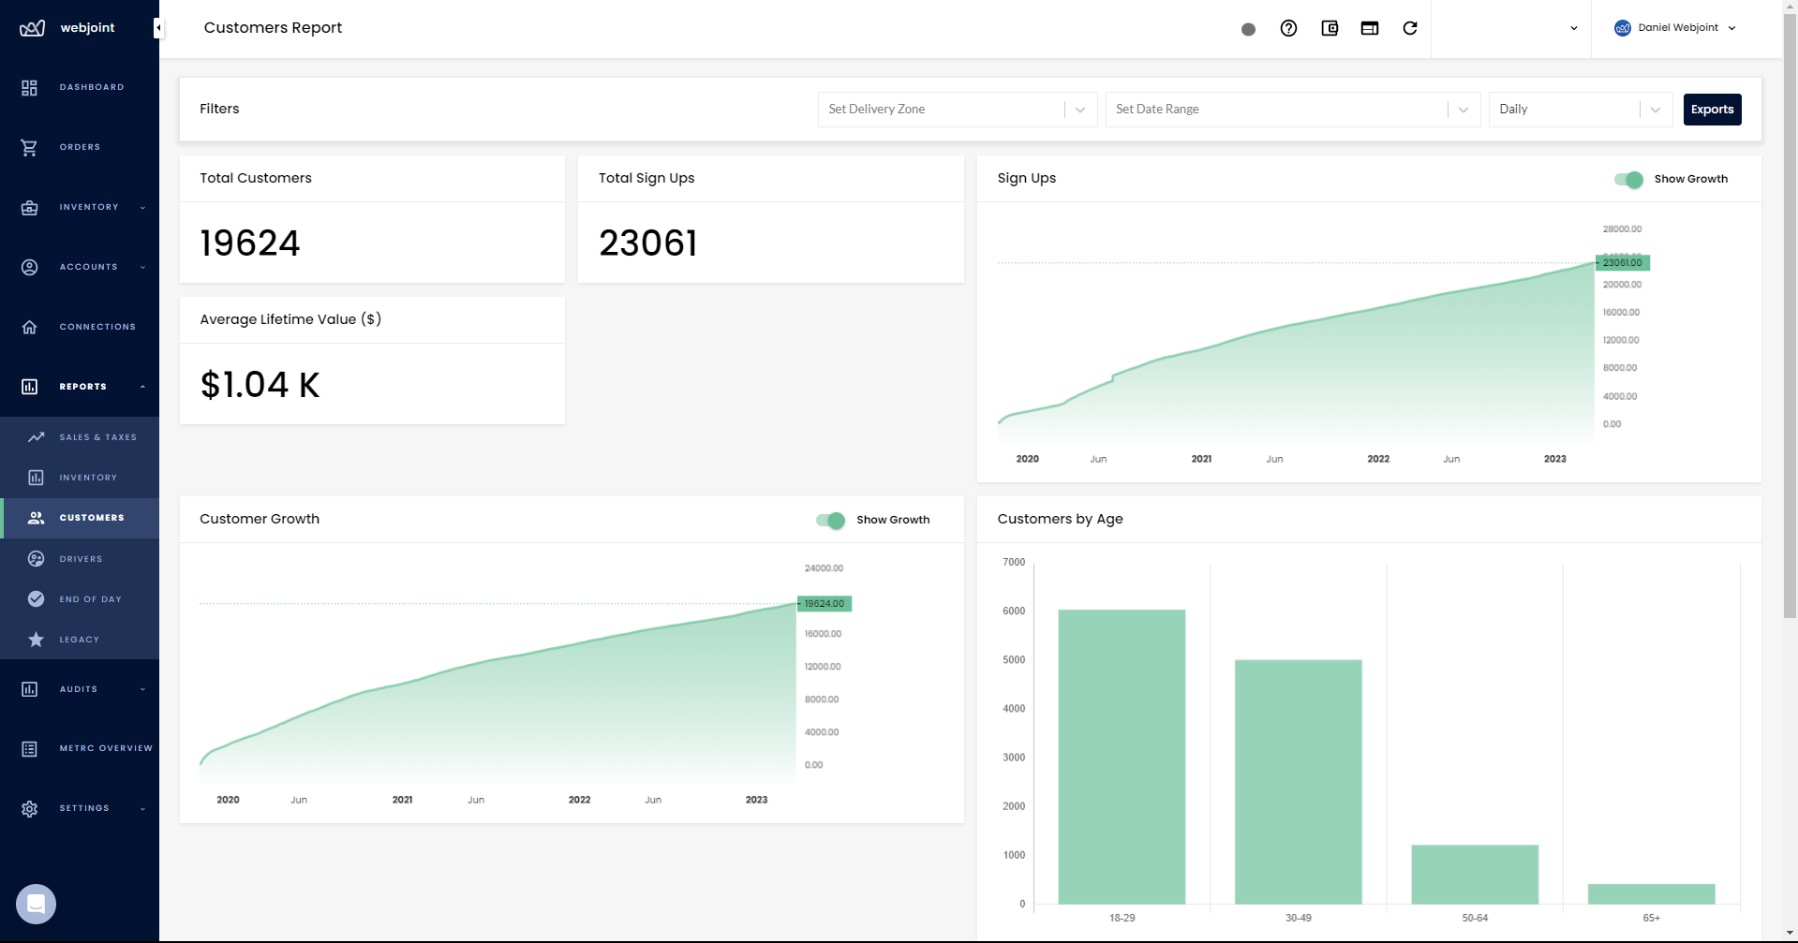1798x943 pixels.
Task: Click the Exports button
Action: [x=1712, y=110]
